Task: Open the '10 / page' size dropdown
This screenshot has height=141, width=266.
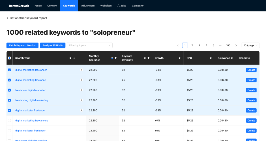Action: (x=250, y=45)
